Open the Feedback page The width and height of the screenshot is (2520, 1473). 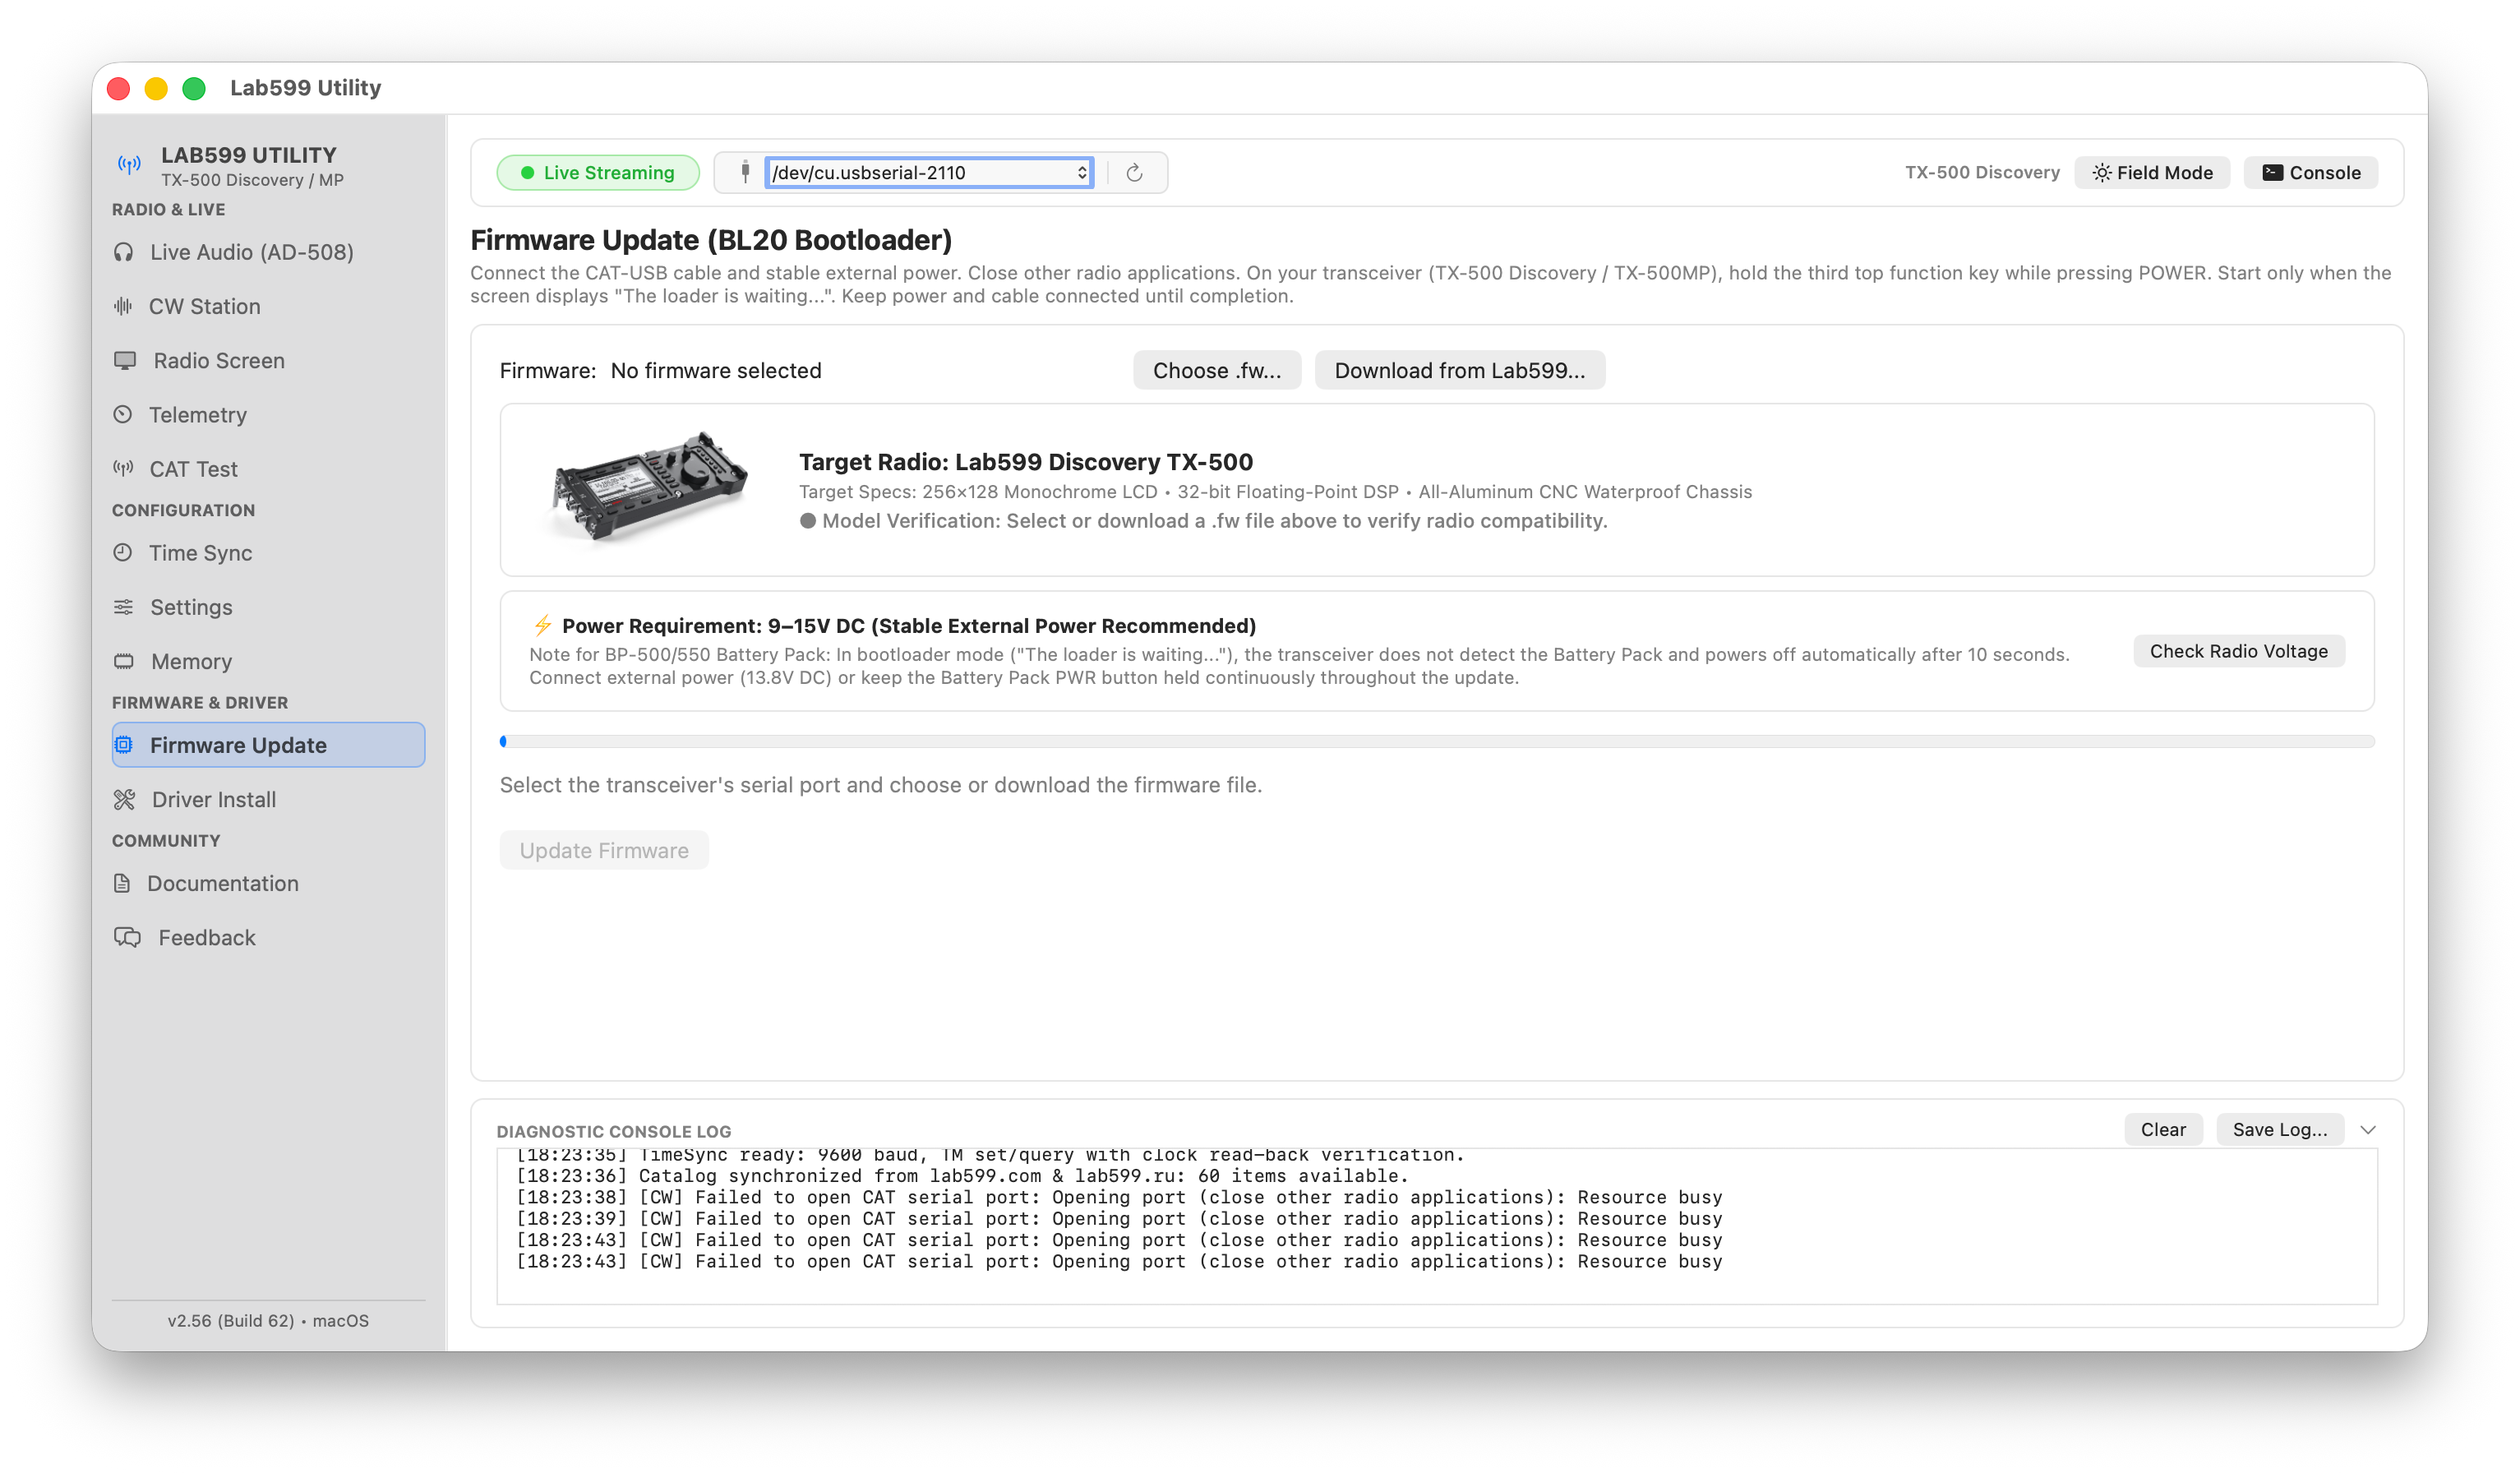[x=268, y=937]
